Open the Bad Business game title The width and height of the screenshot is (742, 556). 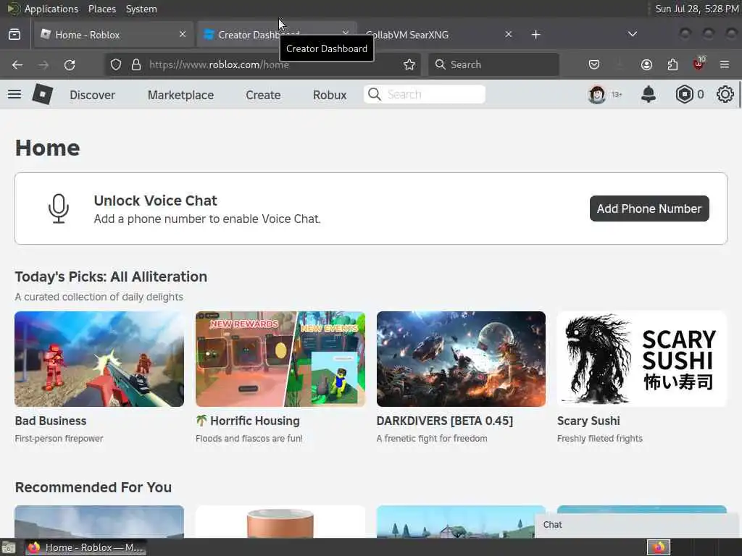[x=51, y=421]
